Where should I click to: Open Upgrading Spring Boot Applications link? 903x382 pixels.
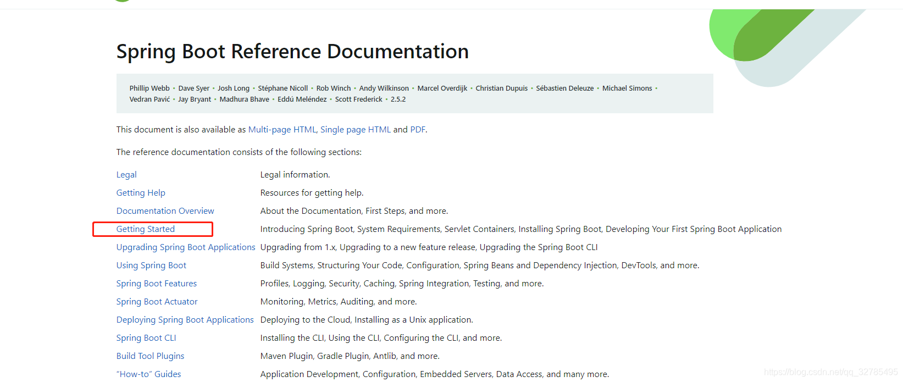pos(186,247)
